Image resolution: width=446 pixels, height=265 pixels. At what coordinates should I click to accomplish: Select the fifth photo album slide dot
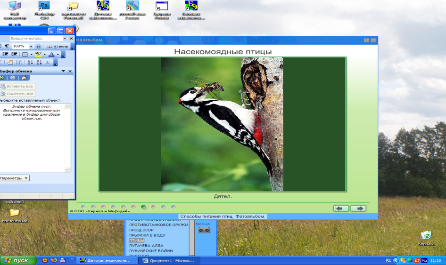point(123,207)
